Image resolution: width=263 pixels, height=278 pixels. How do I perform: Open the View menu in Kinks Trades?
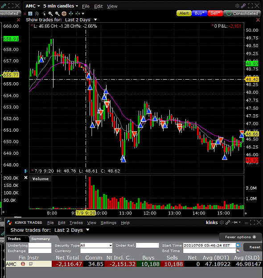91,223
